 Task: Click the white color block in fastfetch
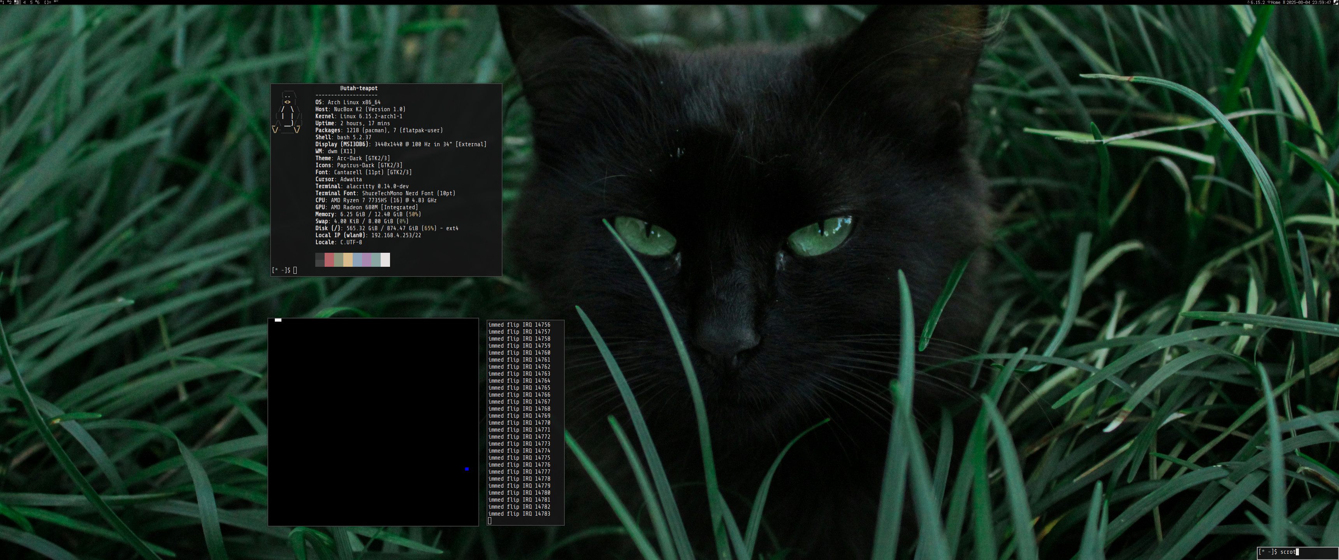pos(385,260)
